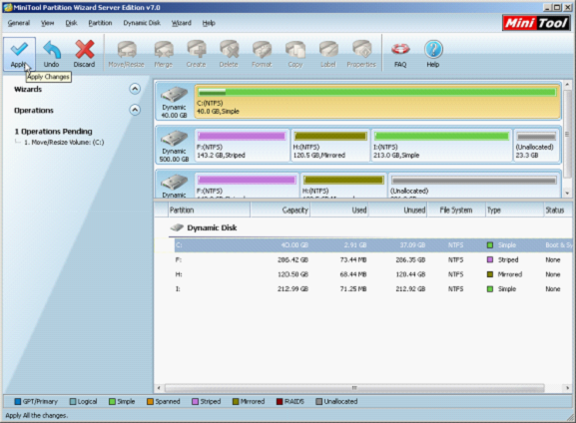Select the 40.00 GB Dynamic disk icon
Image resolution: width=576 pixels, height=423 pixels.
tap(174, 95)
